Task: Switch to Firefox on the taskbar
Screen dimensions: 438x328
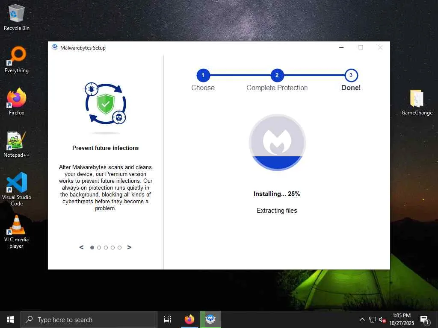Action: point(189,319)
